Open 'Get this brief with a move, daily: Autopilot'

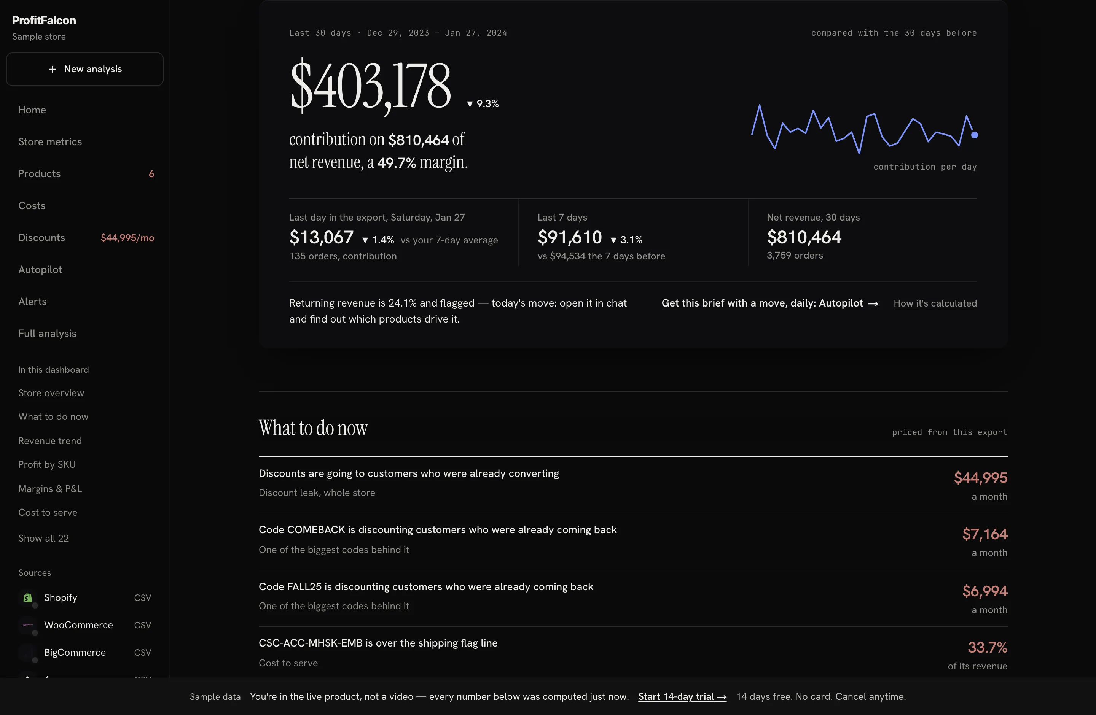[770, 303]
